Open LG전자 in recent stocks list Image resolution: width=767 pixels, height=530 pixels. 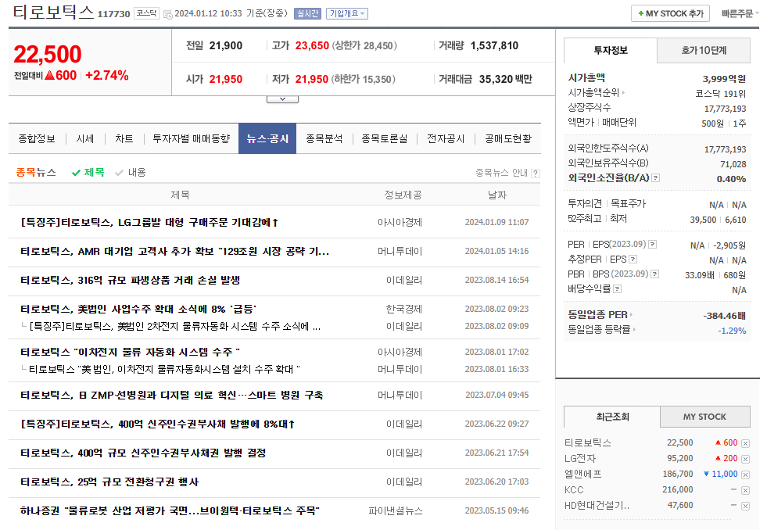pos(580,458)
